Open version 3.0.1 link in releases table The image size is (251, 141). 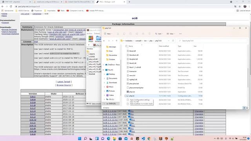tap(33, 97)
